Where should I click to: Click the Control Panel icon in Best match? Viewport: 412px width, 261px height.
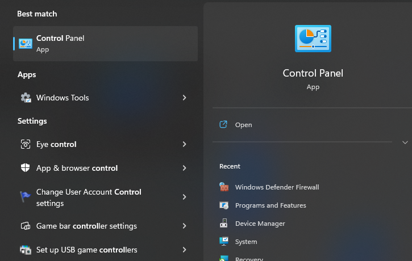(x=26, y=44)
